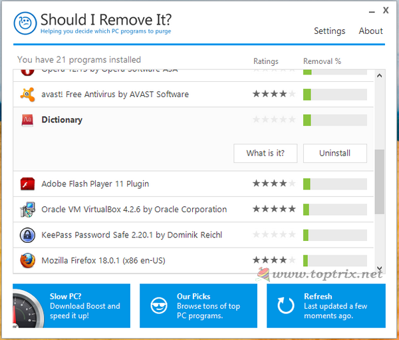The image size is (399, 340).
Task: Close the Should I Remove It window
Action: pos(386,10)
